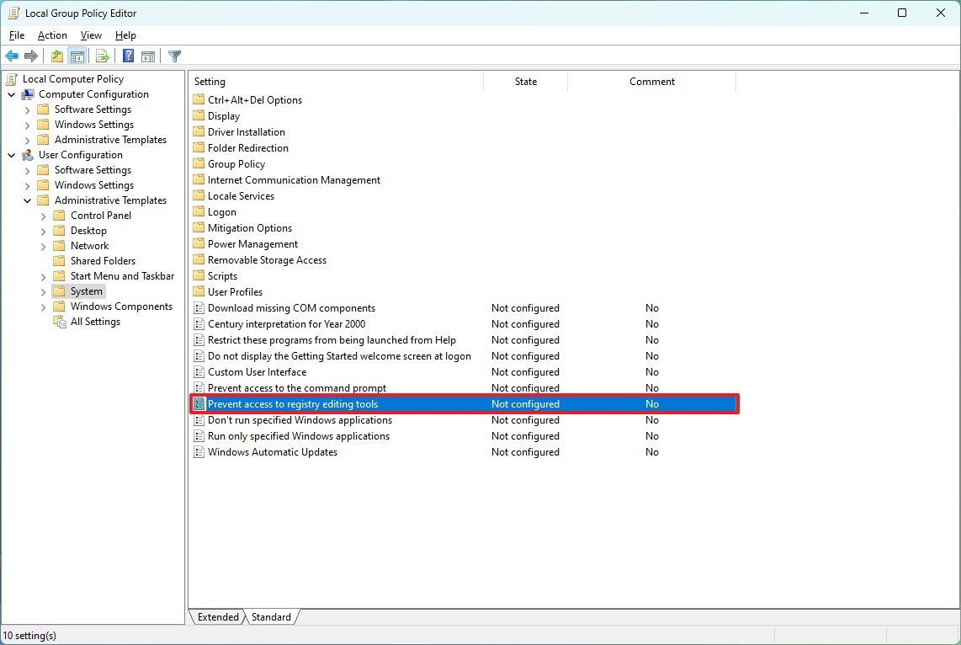Open the View menu

90,35
